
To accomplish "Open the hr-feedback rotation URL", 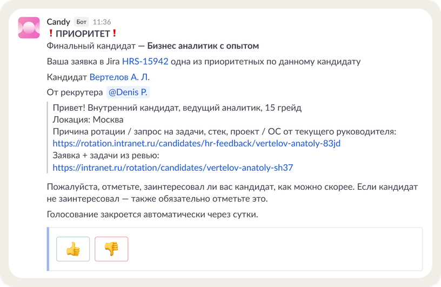I will click(197, 143).
